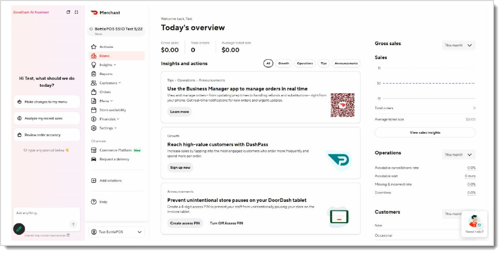This screenshot has width=502, height=254.
Task: Open 'Uses AI, may contain inaccuracies' link
Action: pos(47,235)
